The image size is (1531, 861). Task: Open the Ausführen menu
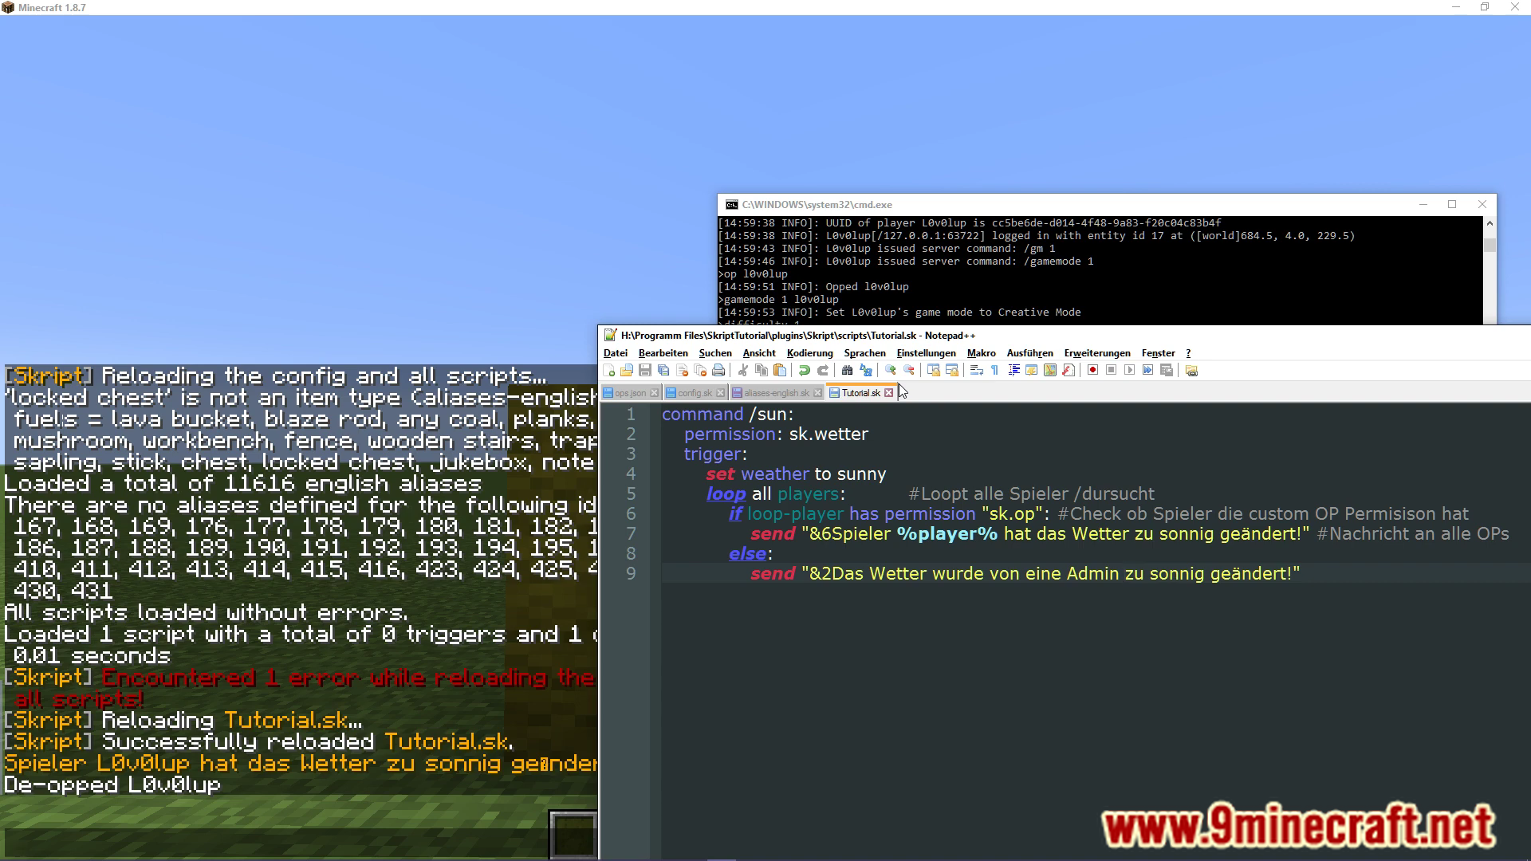coord(1029,353)
